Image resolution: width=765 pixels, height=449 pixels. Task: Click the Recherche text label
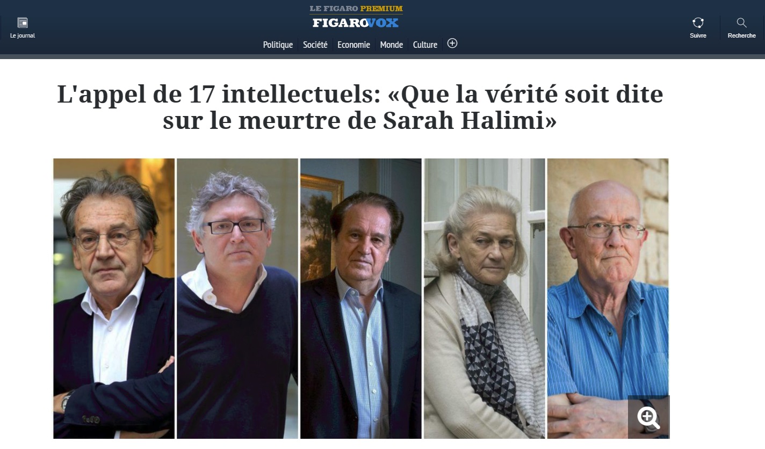tap(742, 36)
